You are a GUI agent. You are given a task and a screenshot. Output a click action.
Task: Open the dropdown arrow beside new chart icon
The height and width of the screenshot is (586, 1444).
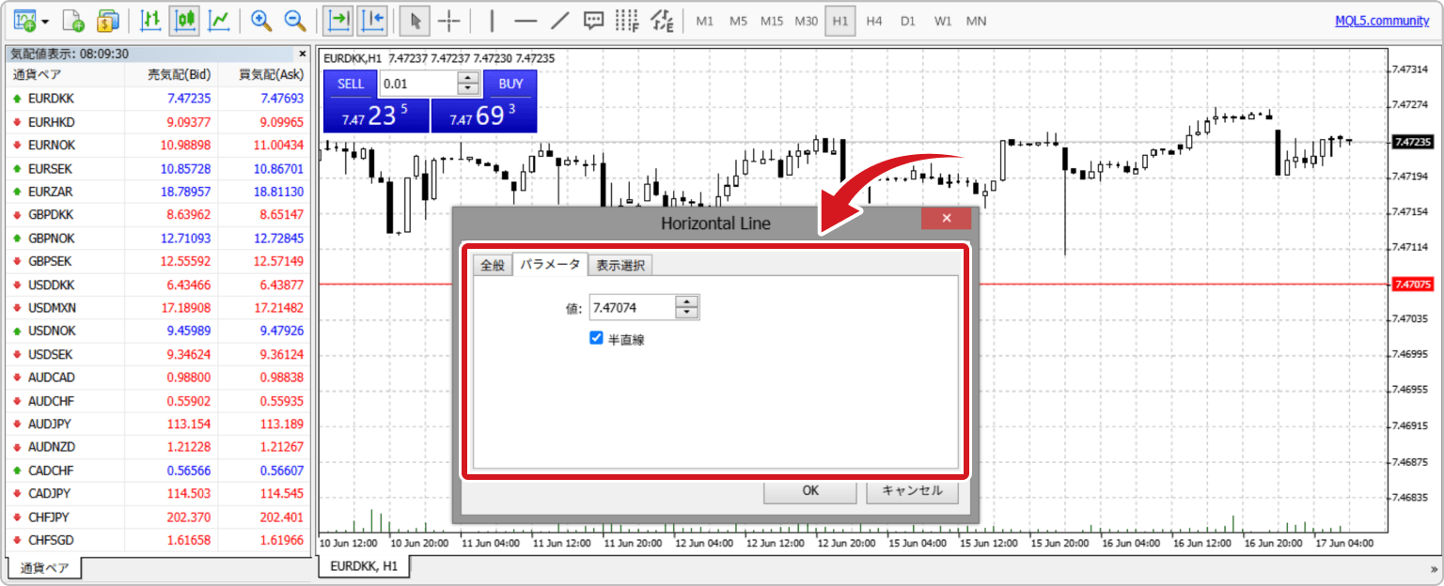tap(45, 21)
